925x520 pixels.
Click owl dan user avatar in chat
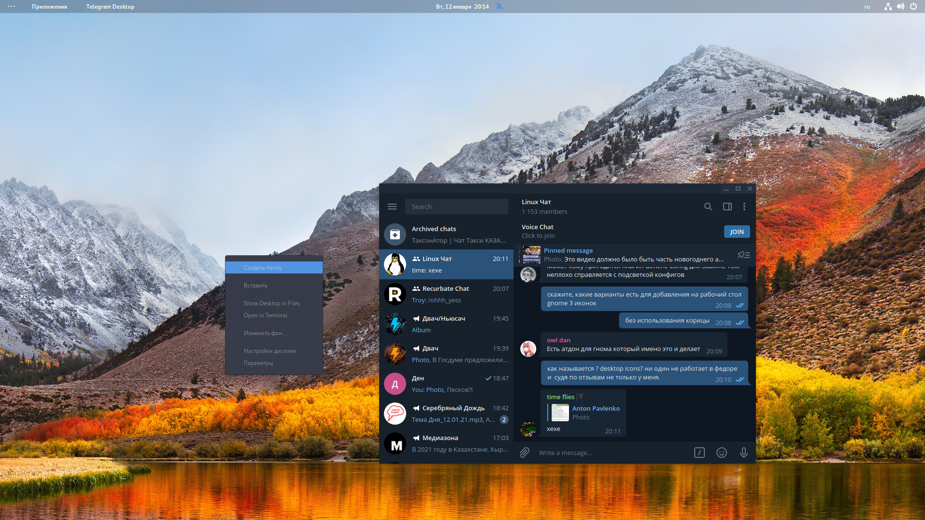[x=528, y=349]
